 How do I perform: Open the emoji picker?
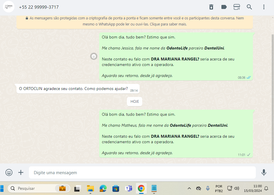[x=9, y=172]
